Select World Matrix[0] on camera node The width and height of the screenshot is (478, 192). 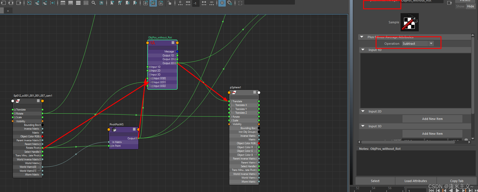pyautogui.click(x=28, y=167)
